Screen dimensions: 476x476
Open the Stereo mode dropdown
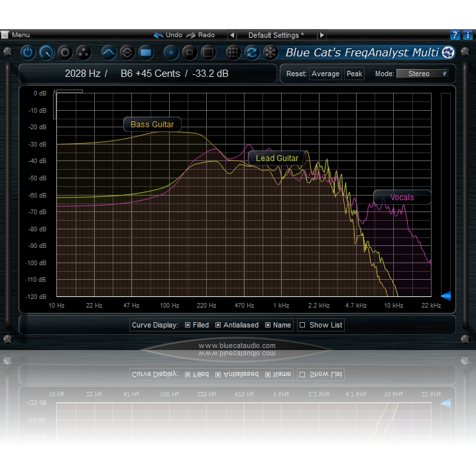pos(422,74)
